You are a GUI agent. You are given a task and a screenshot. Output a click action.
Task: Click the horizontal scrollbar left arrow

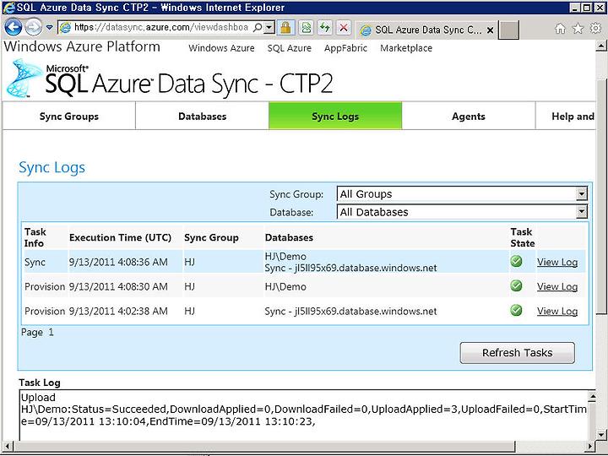pyautogui.click(x=7, y=446)
